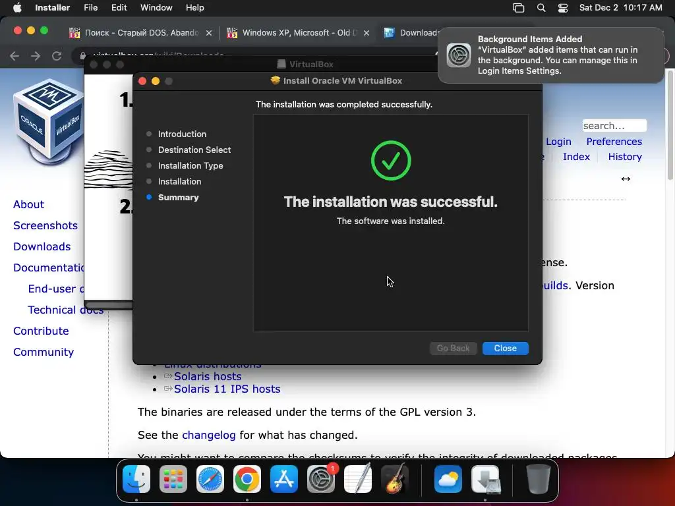Screen dimensions: 675x506
Task: Open the Screenshots sidebar link
Action: [x=45, y=225]
